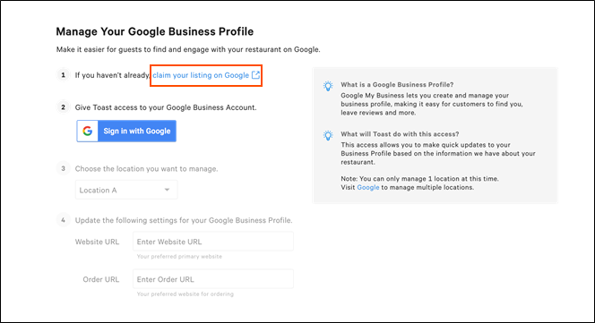Click 'Your preferred website for ordering' hint text

[x=185, y=294]
